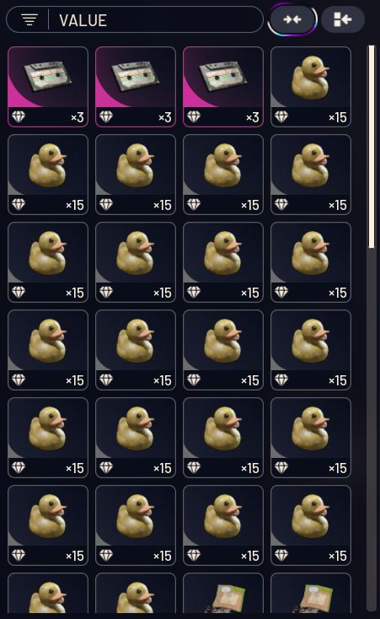Screen dimensions: 380x619
Task: Click the auto-arrange items button
Action: point(343,19)
